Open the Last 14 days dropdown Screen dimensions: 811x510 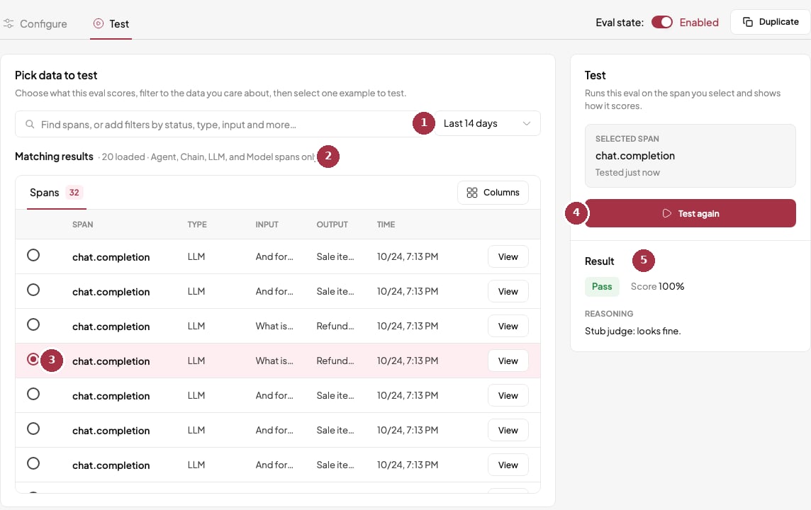487,123
